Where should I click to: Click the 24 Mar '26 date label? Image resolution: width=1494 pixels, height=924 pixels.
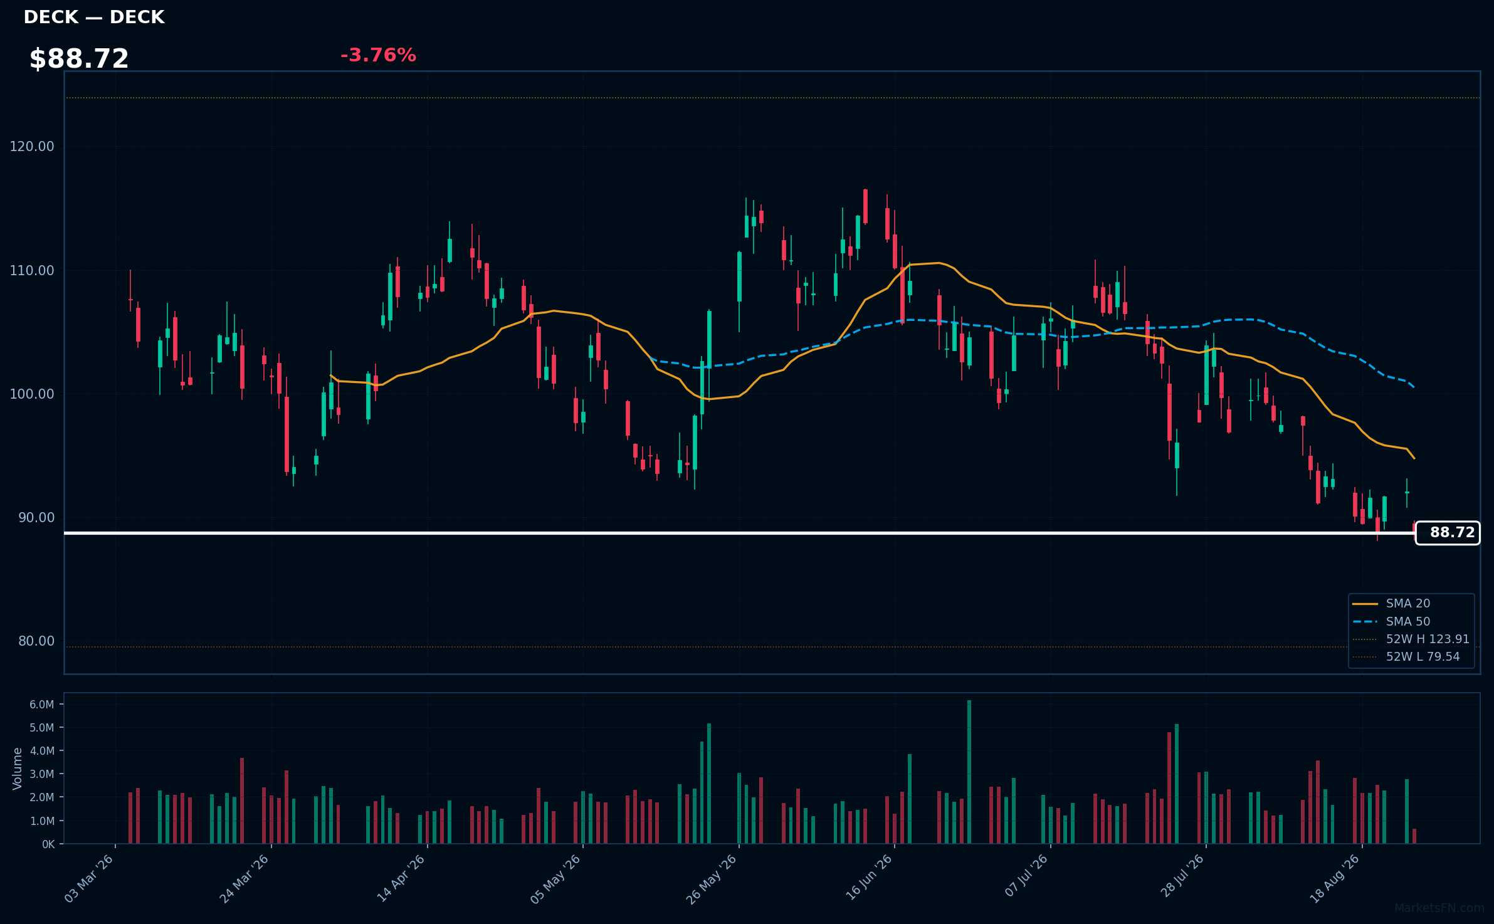coord(245,879)
